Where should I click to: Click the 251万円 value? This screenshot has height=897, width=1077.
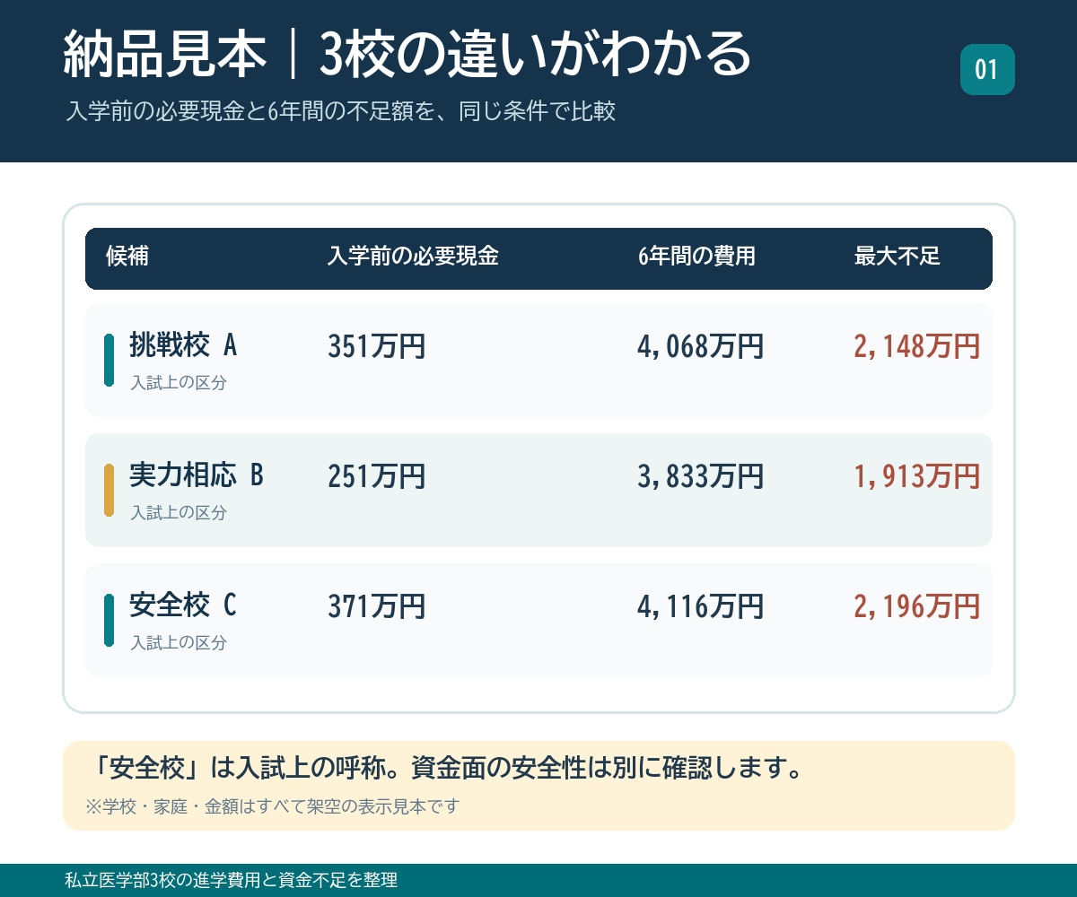click(376, 476)
